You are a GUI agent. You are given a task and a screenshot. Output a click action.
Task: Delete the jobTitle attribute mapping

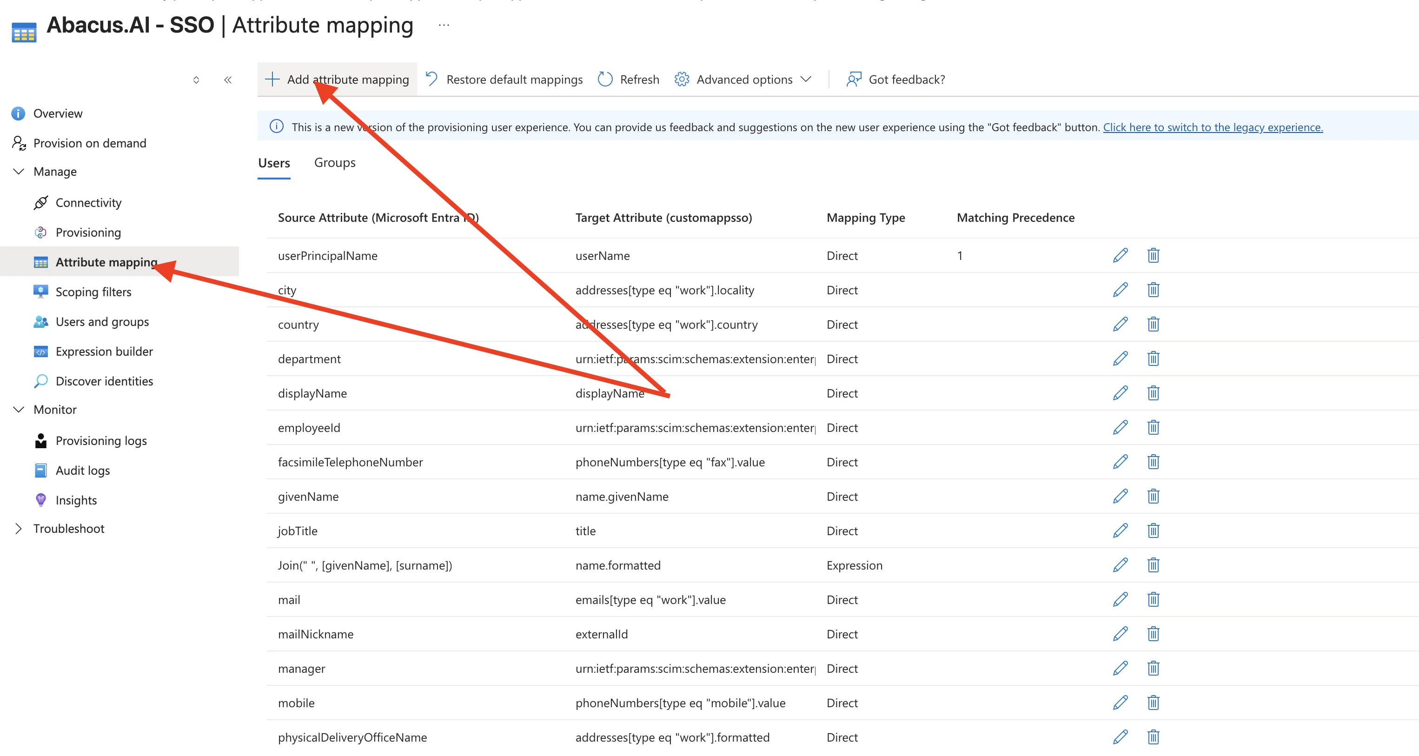1153,531
